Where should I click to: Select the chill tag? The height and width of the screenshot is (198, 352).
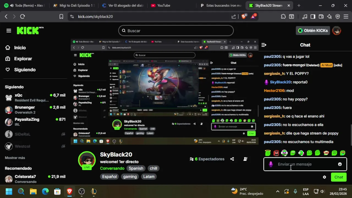pyautogui.click(x=153, y=168)
